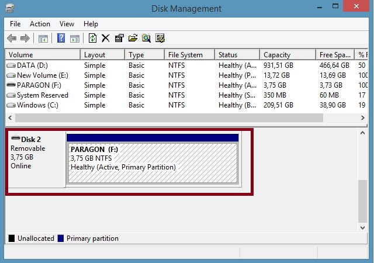Click the Delete (X) toolbar icon

coord(105,38)
